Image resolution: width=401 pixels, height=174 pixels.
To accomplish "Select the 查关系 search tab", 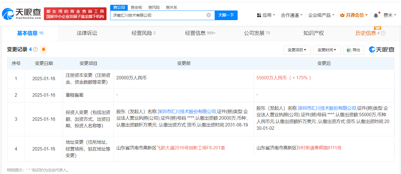I will click(x=171, y=7).
